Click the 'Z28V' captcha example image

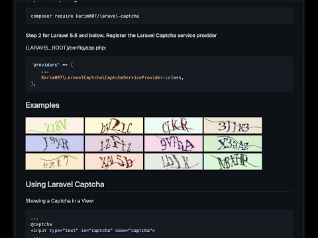(54, 126)
